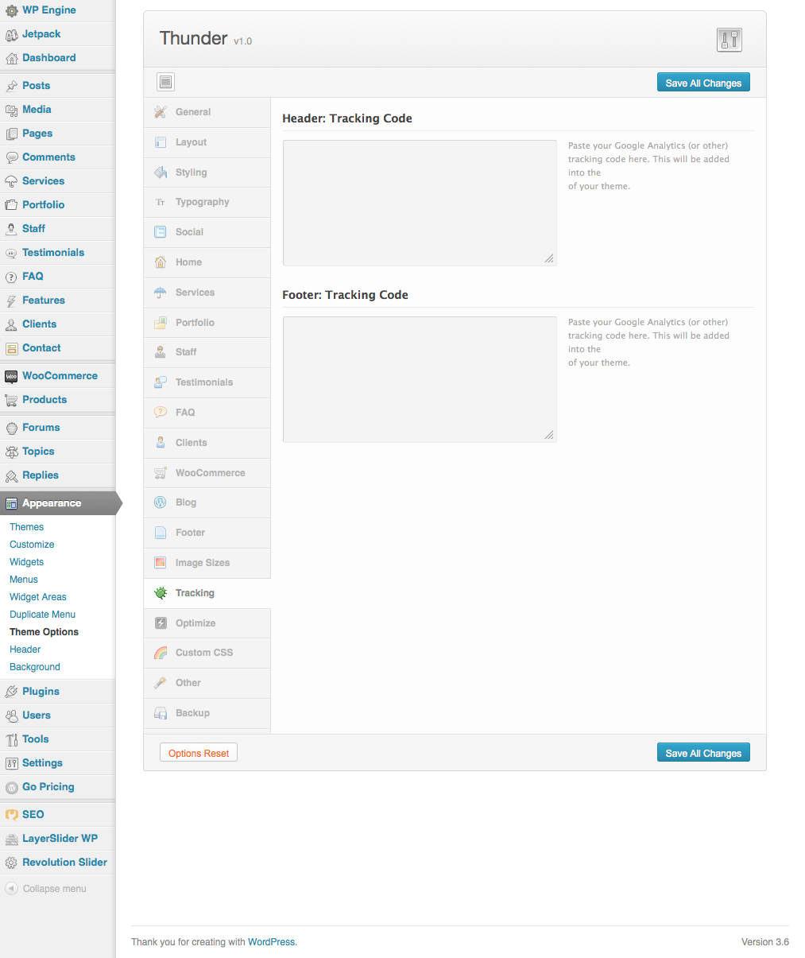Click the Posts pushpin icon
This screenshot has height=958, width=805.
pyautogui.click(x=11, y=86)
